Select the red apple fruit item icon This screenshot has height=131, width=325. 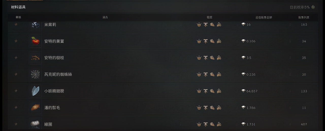(35, 41)
